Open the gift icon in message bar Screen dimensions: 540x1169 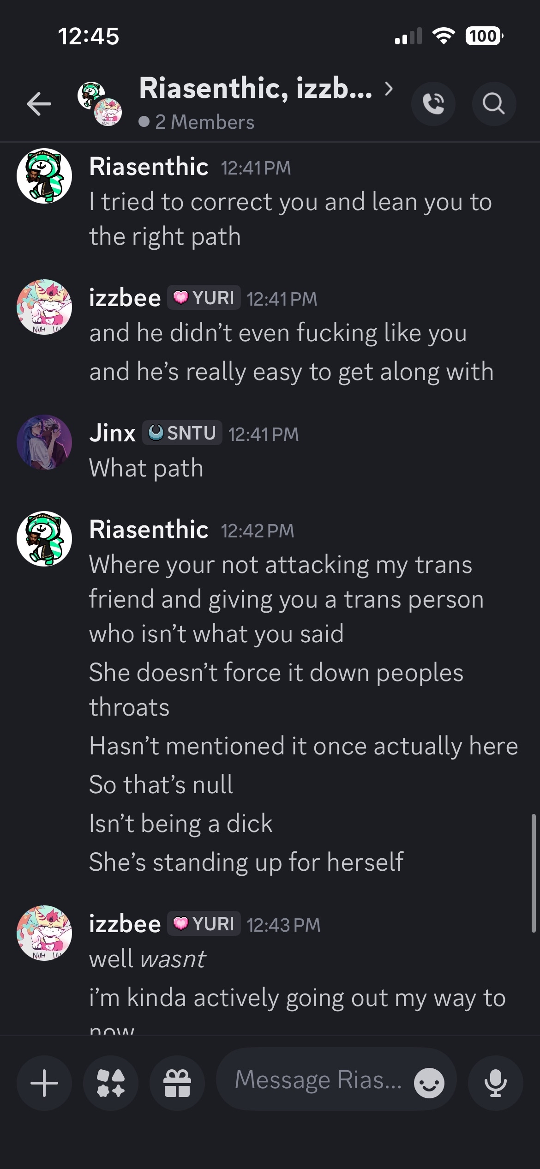coord(177,1083)
